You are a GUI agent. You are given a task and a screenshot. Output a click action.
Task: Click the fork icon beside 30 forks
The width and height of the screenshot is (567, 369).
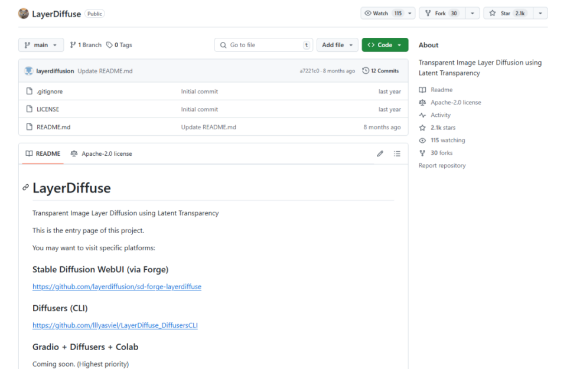[x=422, y=153]
